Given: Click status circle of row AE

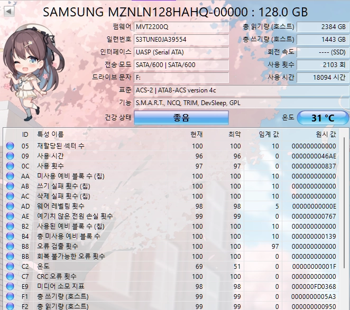Looking at the screenshot, I should (10, 216).
